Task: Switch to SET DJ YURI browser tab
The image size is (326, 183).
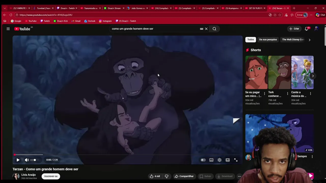Action: pos(255,8)
